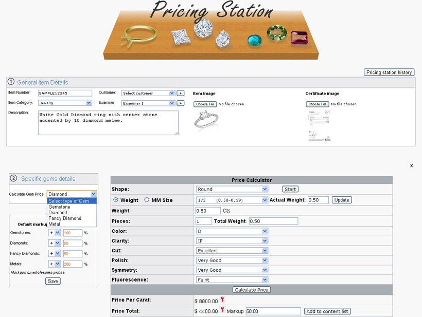
Task: Click the plus icon next to Examiner dropdown
Action: coord(180,103)
